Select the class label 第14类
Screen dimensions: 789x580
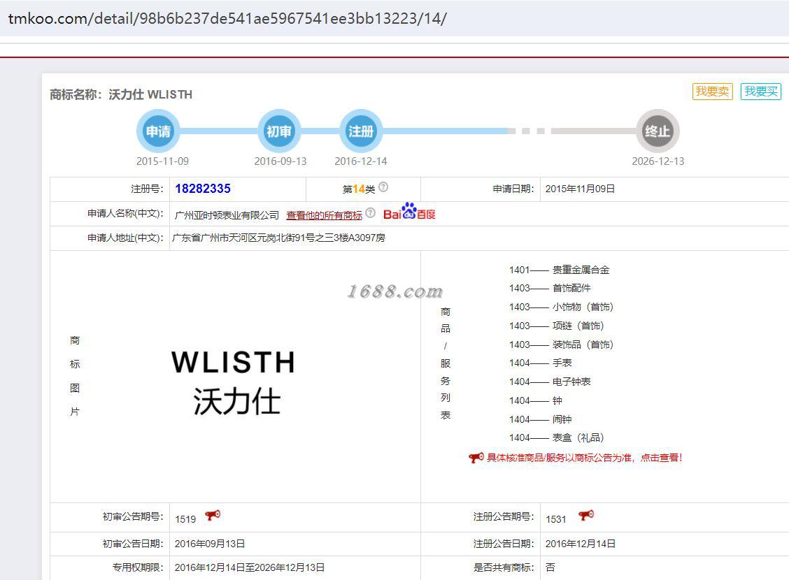[x=359, y=189]
